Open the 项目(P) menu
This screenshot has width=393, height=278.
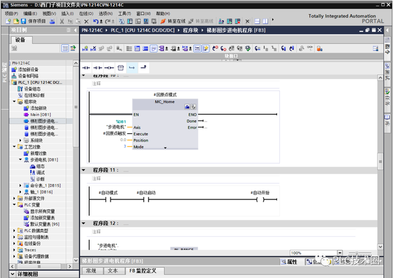tap(12, 14)
